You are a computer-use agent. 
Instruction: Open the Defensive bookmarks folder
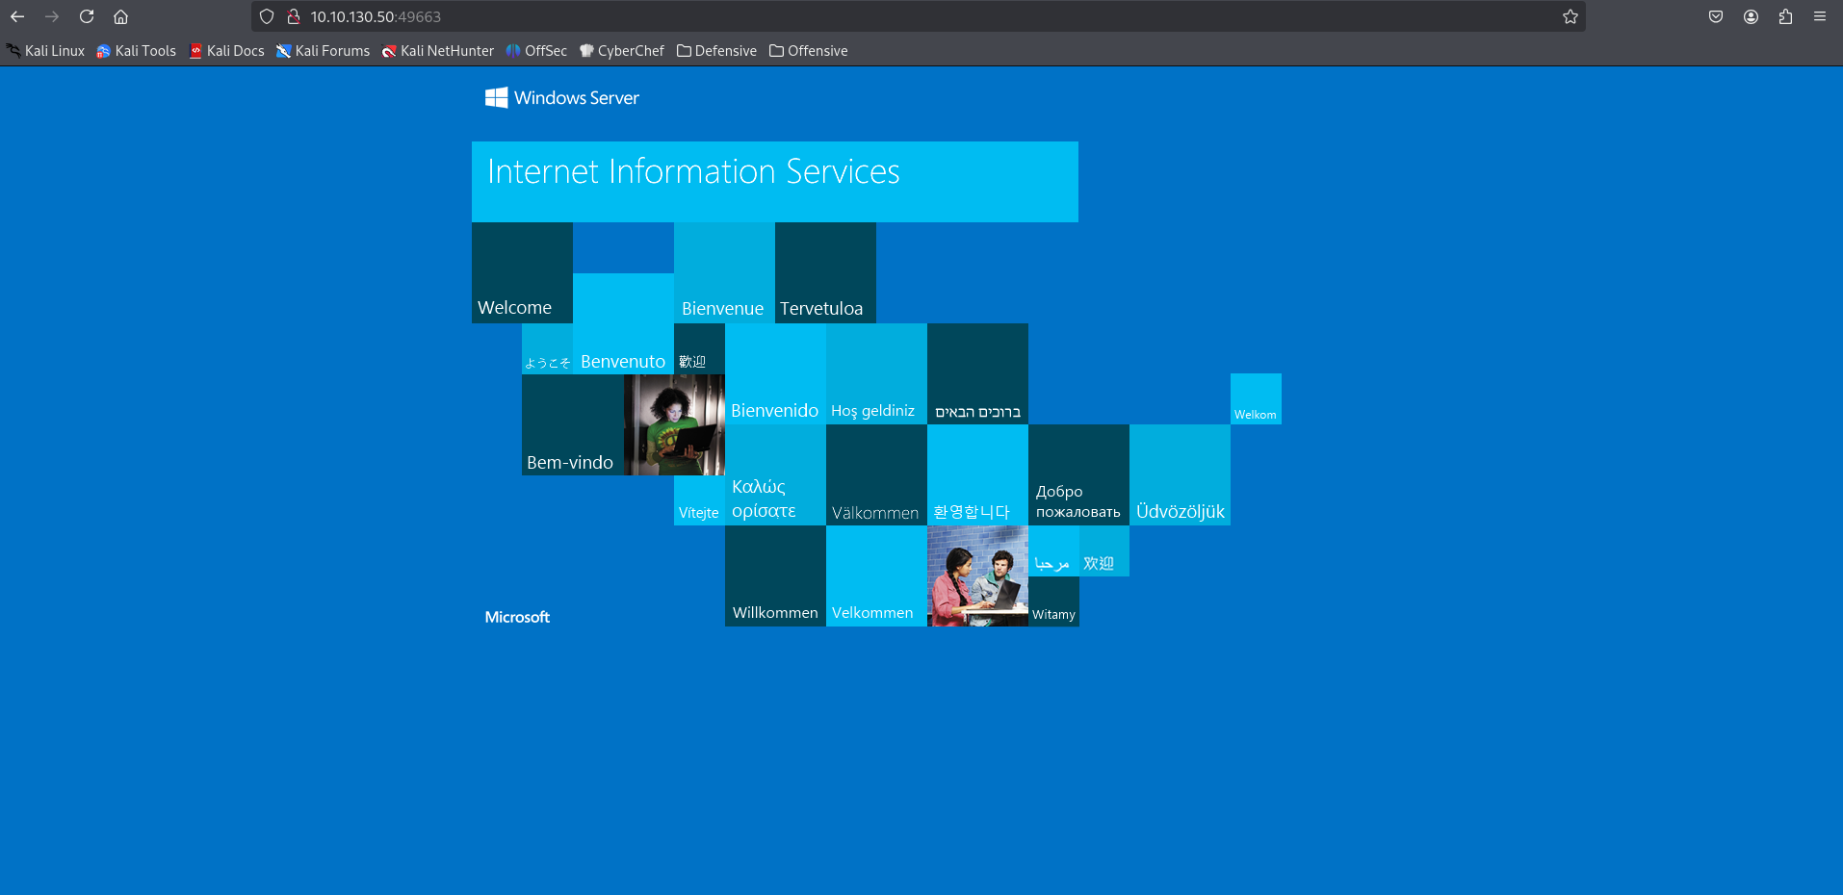[716, 51]
